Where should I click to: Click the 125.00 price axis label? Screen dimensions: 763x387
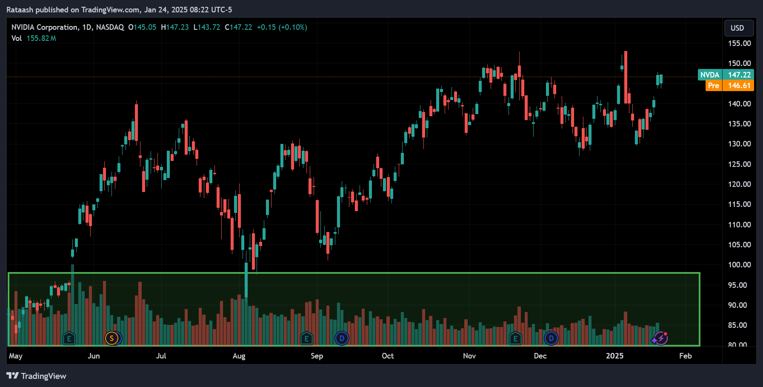point(739,164)
